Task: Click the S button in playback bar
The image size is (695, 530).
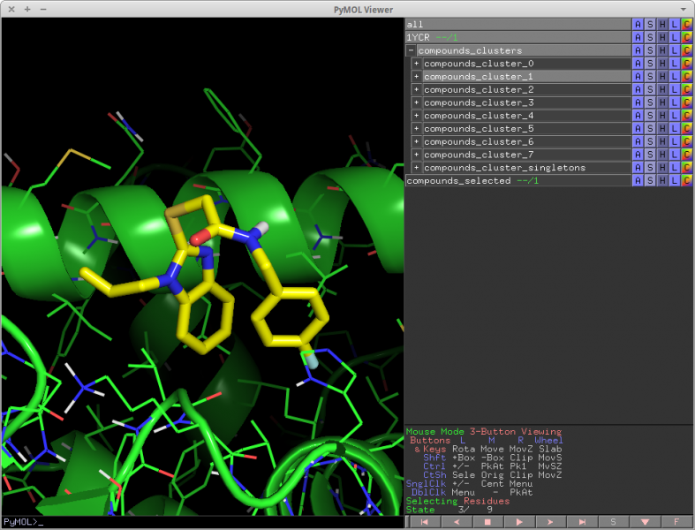Action: coord(613,522)
